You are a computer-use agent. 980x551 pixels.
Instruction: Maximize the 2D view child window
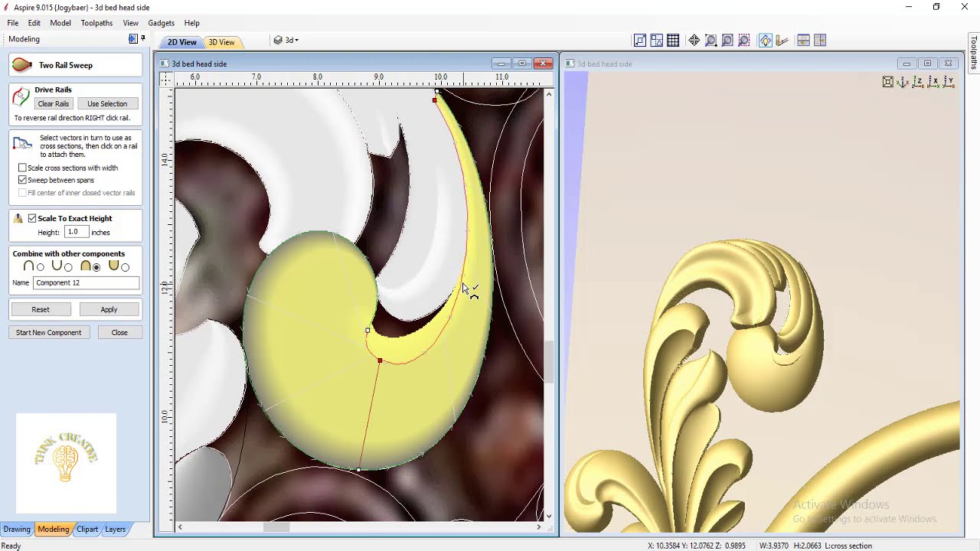click(x=522, y=64)
